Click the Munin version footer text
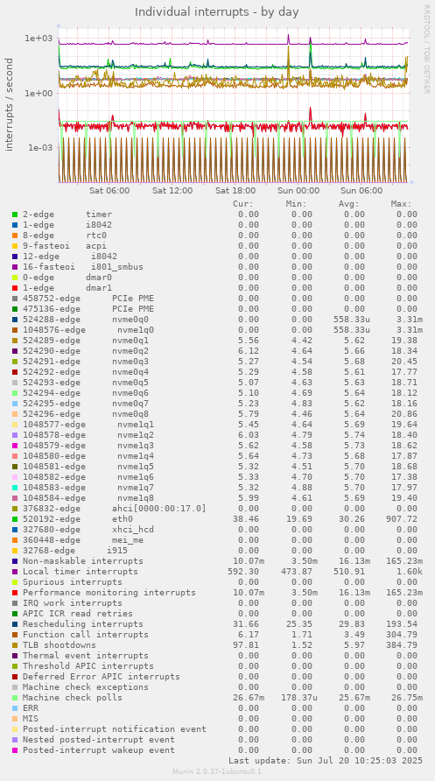 click(x=217, y=771)
